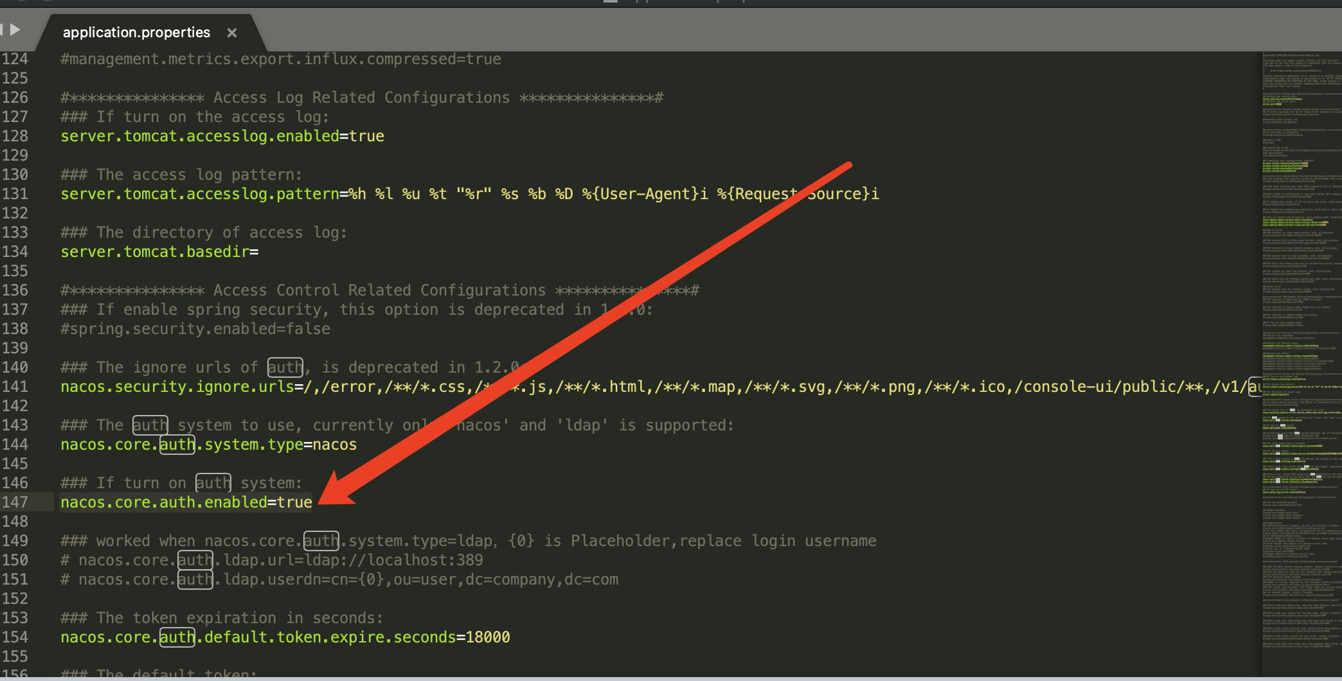Click the 'If turn on the access log' comment

(x=195, y=117)
